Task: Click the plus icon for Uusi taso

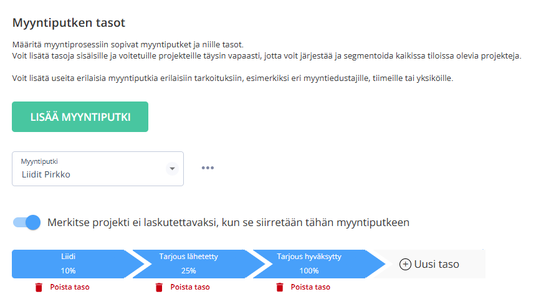Action: click(x=405, y=264)
